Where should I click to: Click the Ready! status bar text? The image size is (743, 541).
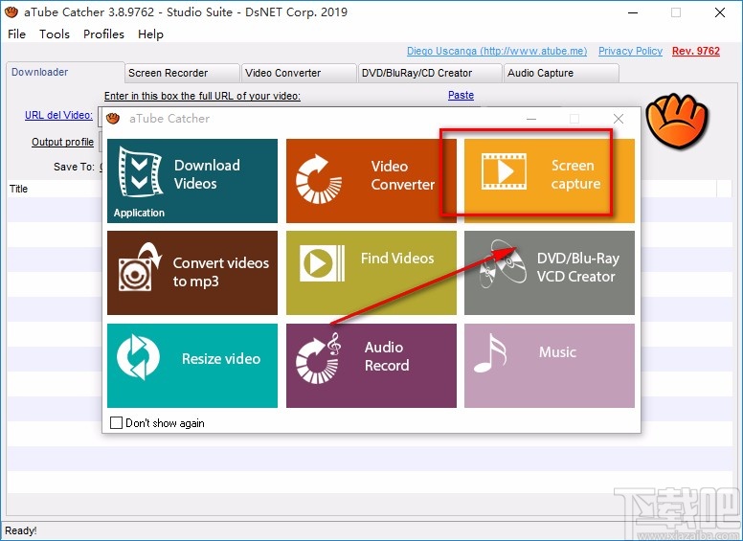[20, 530]
